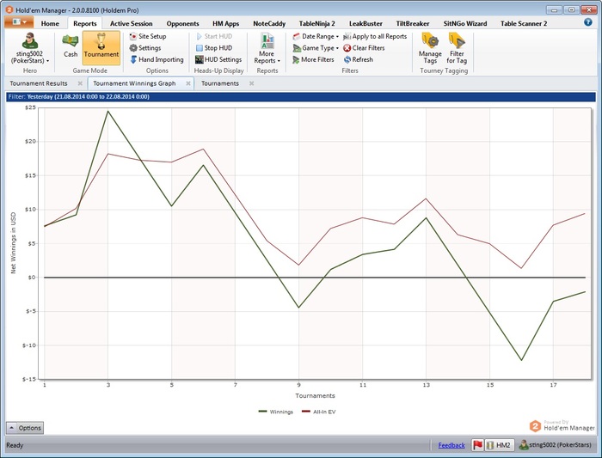Open the LeakBuster tab
This screenshot has width=602, height=458.
click(x=365, y=23)
